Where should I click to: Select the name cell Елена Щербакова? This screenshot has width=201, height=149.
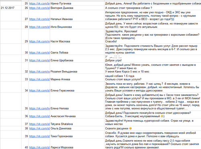point(77,59)
